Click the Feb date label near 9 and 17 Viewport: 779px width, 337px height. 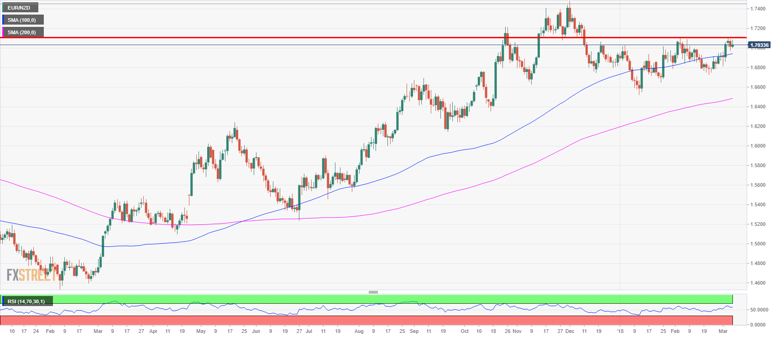tap(50, 331)
